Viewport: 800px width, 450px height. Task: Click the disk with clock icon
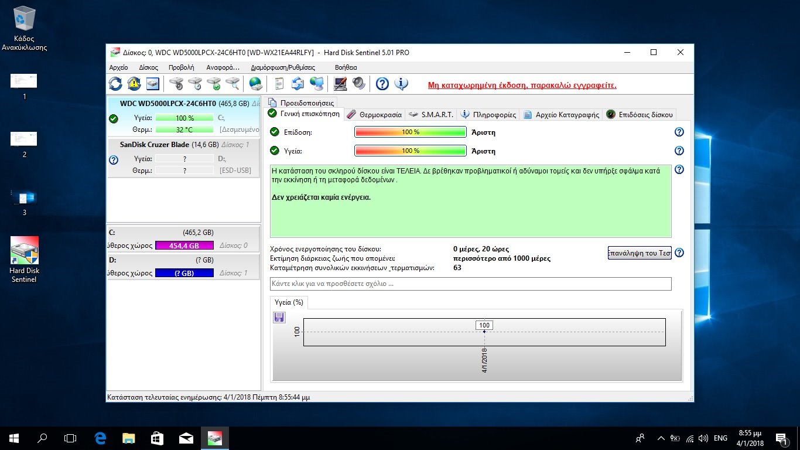point(195,84)
